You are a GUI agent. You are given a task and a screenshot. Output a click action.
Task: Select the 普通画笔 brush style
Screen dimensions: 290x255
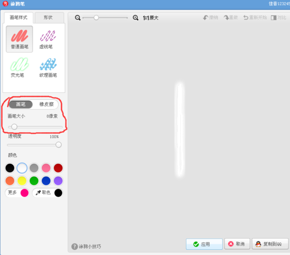point(19,39)
